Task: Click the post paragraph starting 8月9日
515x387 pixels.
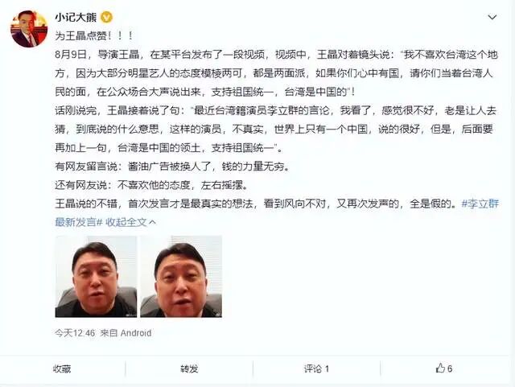Action: (277, 73)
